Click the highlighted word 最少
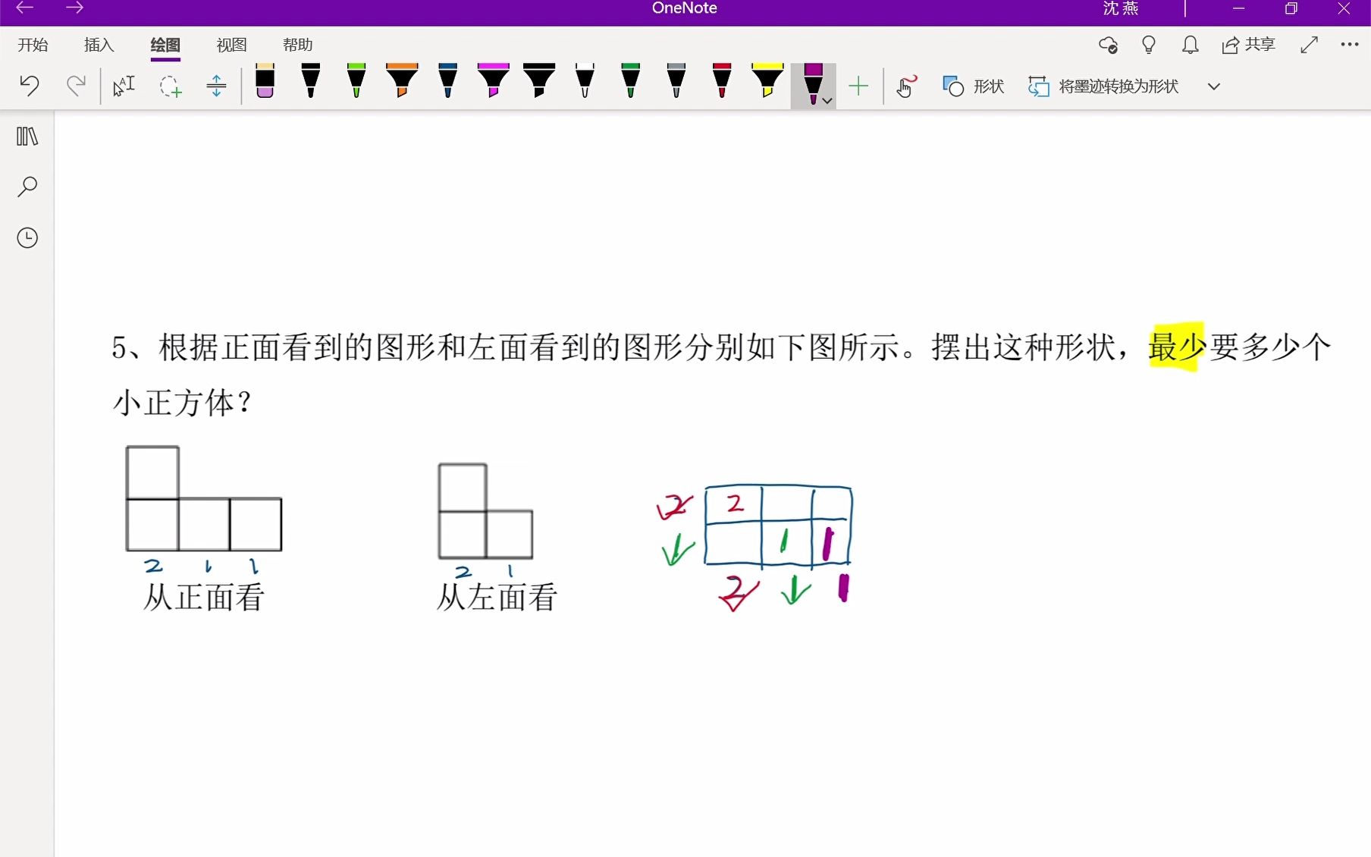1371x857 pixels. [x=1177, y=347]
